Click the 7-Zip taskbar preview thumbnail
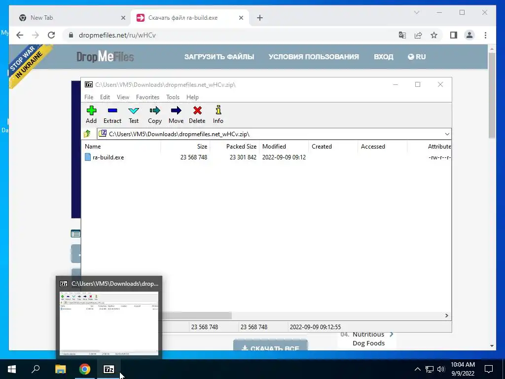 point(109,324)
